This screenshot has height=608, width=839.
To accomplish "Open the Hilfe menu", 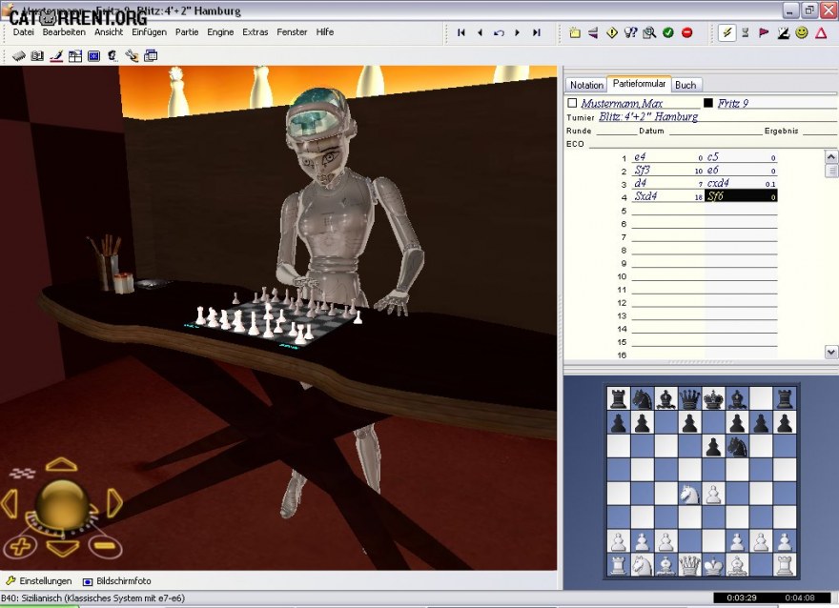I will click(325, 32).
